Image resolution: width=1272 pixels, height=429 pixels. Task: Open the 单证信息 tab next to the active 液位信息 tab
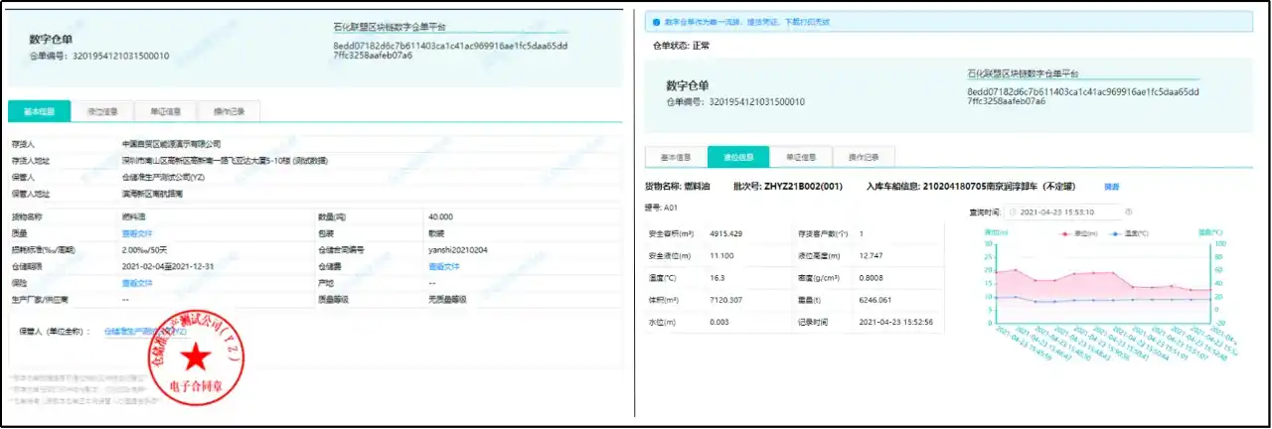(x=801, y=157)
